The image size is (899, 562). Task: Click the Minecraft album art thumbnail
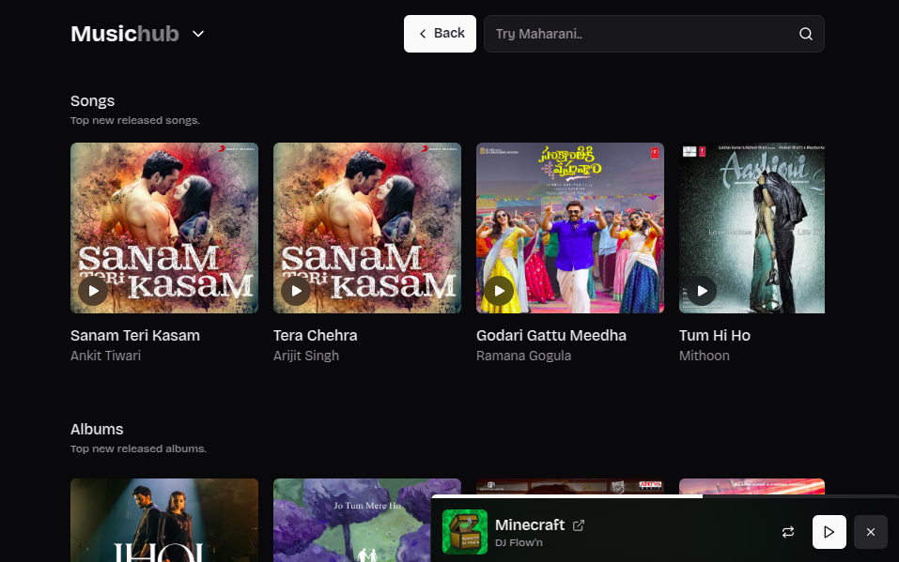tap(465, 532)
